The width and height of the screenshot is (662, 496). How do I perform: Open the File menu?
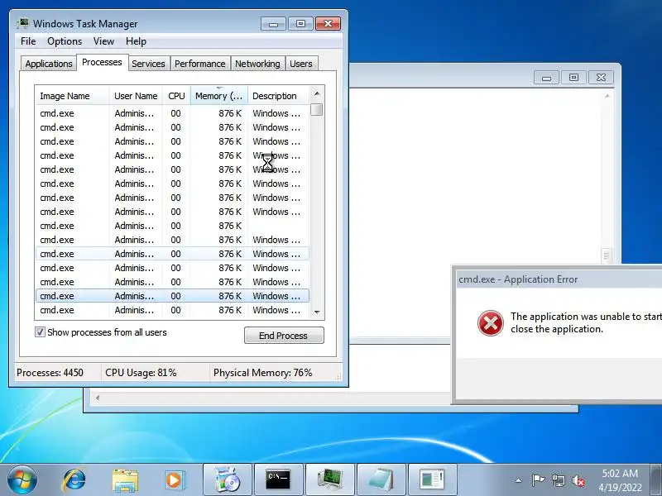pos(28,41)
